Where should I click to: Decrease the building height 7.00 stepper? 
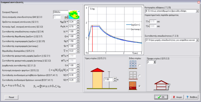[x=115, y=80]
